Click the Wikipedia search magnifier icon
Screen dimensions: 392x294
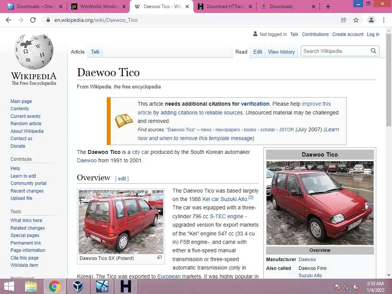[x=374, y=51]
